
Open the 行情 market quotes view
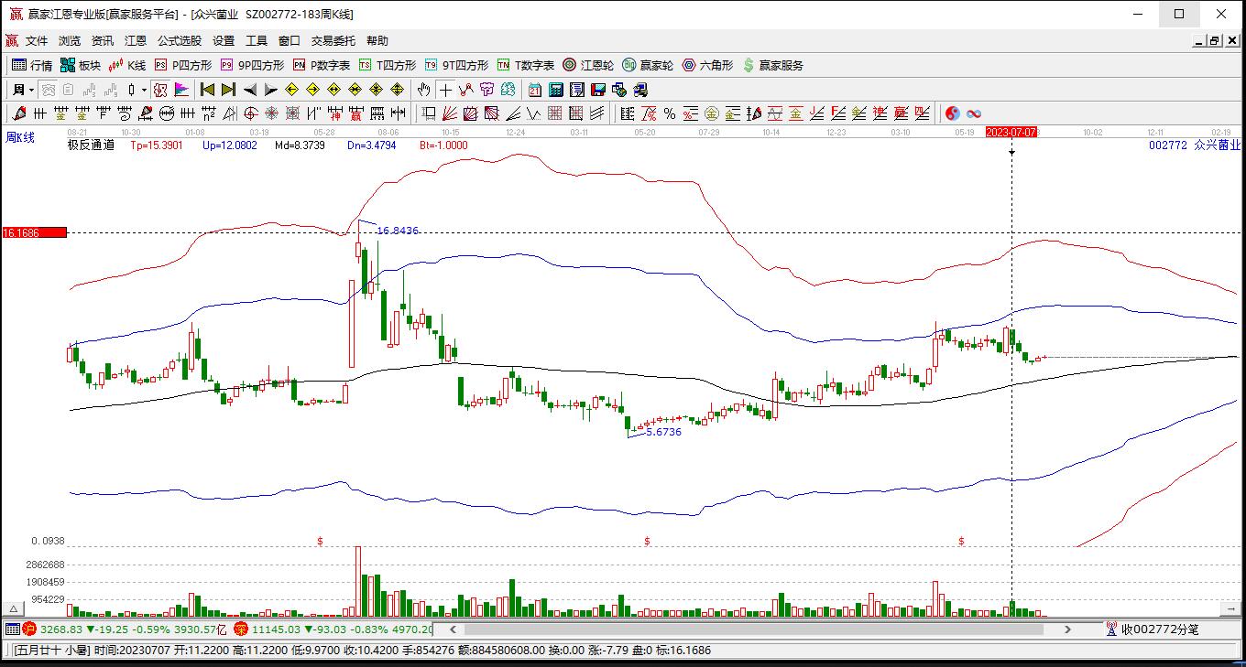coord(32,65)
